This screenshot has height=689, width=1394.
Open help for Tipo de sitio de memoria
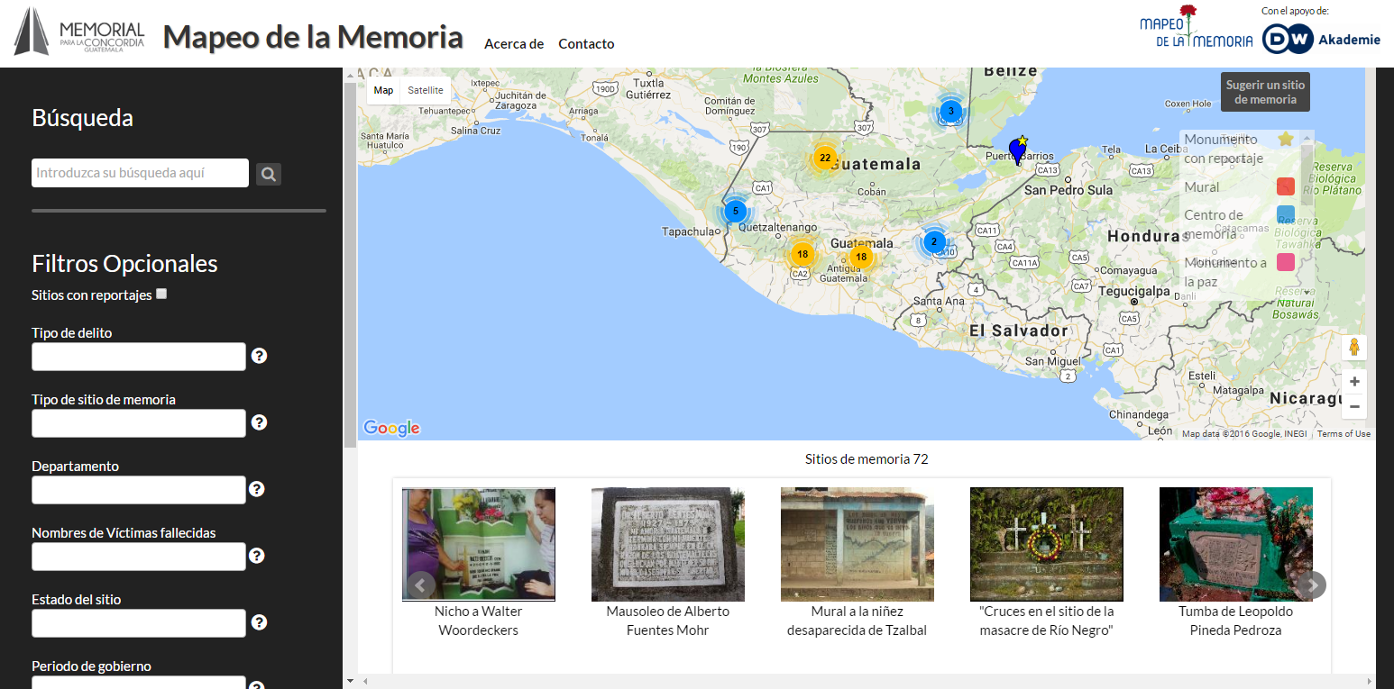(x=259, y=422)
